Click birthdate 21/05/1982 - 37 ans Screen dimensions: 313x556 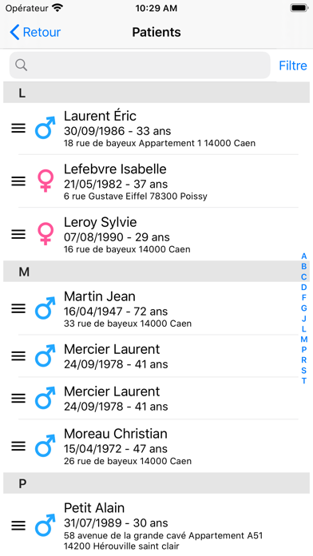pyautogui.click(x=116, y=185)
